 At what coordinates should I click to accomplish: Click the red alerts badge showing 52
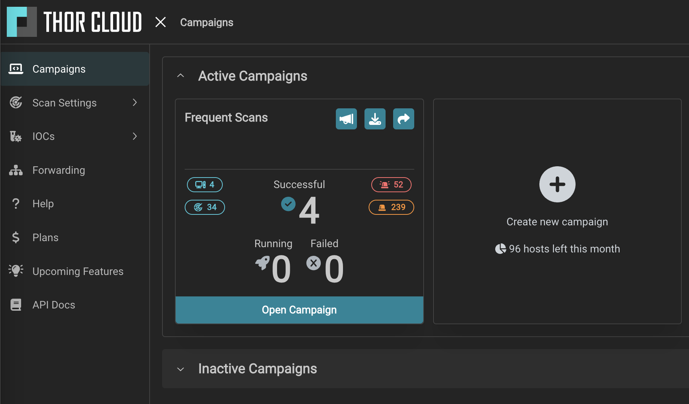point(391,185)
